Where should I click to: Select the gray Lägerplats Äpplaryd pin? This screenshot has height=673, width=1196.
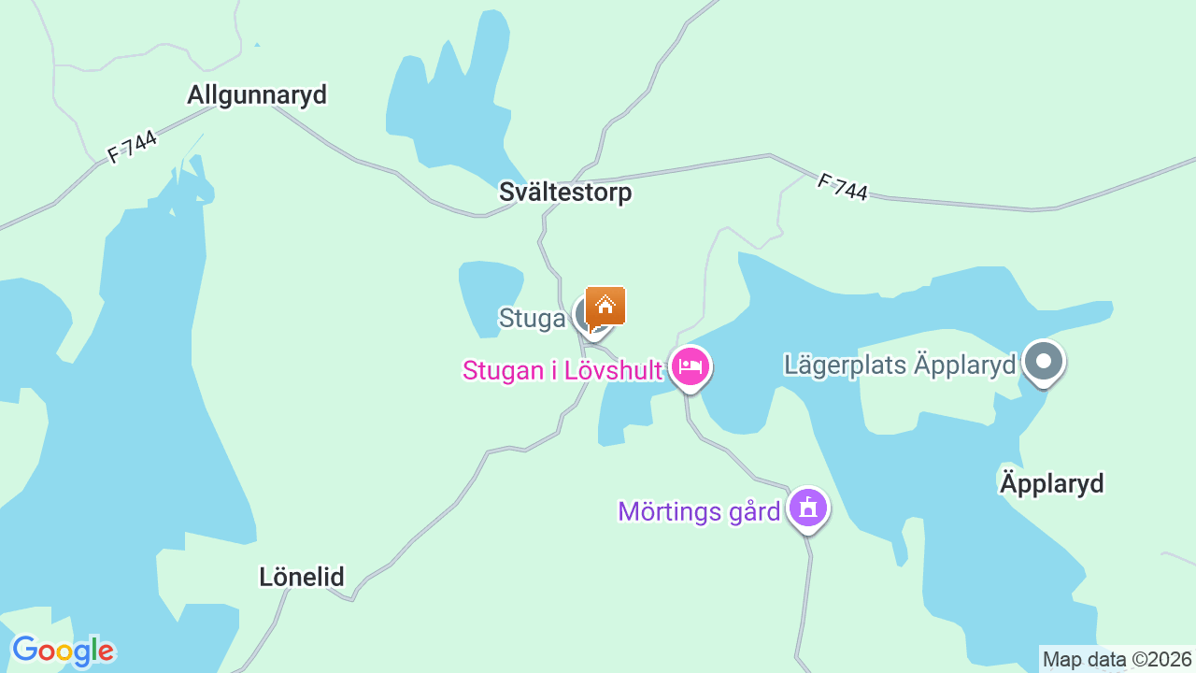point(1044,363)
